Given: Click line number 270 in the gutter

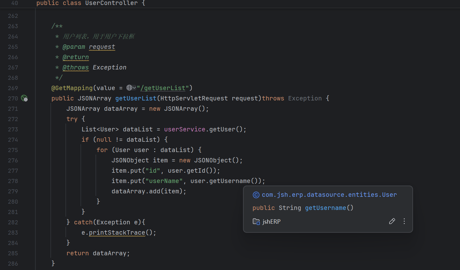Looking at the screenshot, I should 13,98.
